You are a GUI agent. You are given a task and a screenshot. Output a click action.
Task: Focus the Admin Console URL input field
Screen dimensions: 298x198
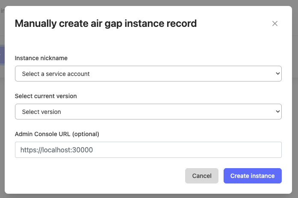(x=148, y=150)
